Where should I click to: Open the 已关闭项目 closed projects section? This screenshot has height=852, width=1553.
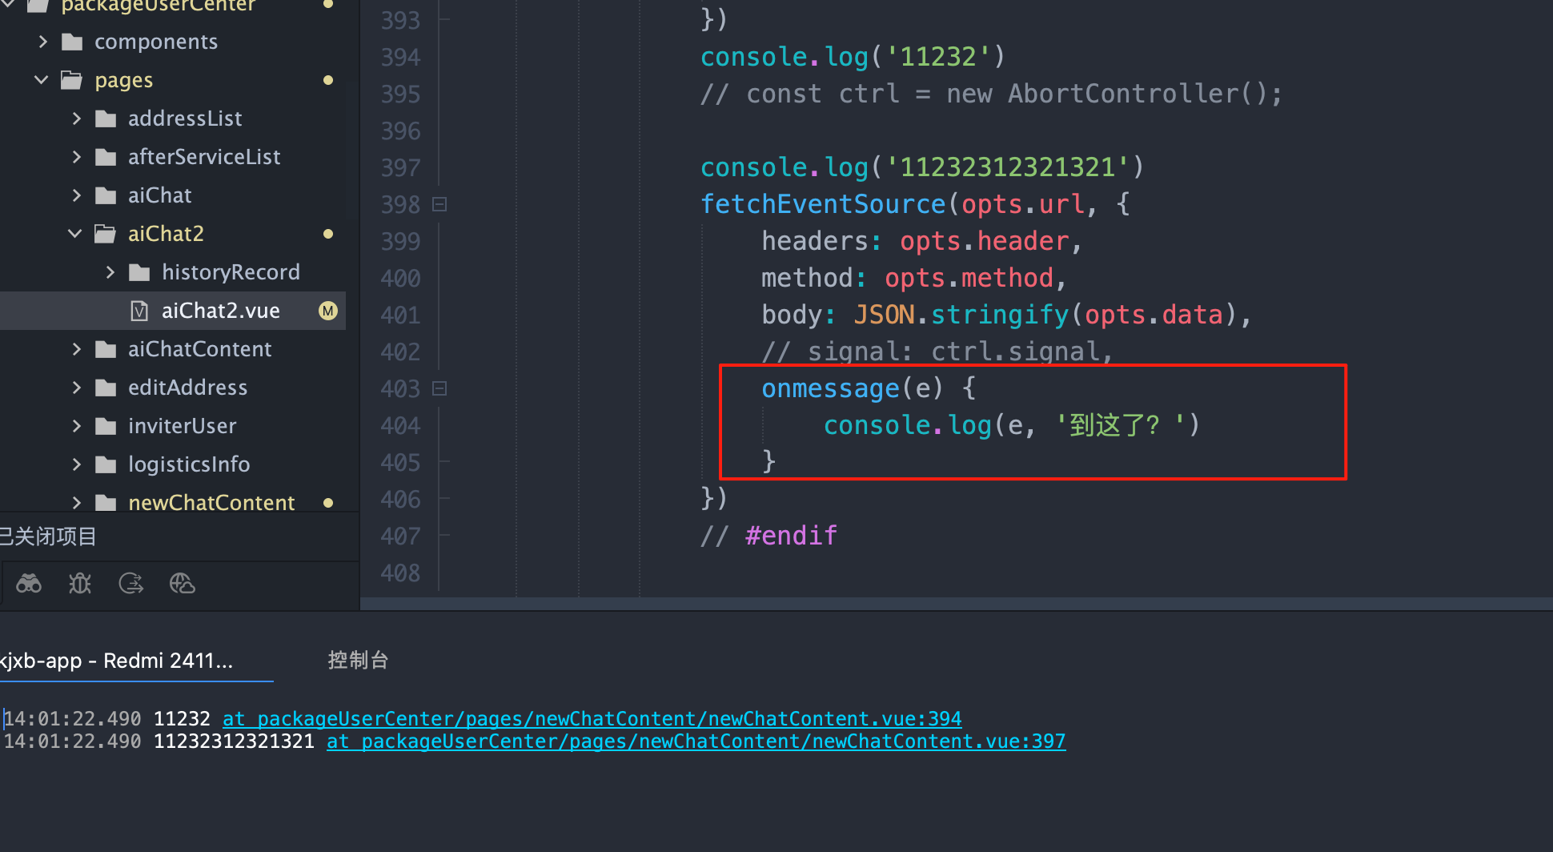click(x=48, y=537)
